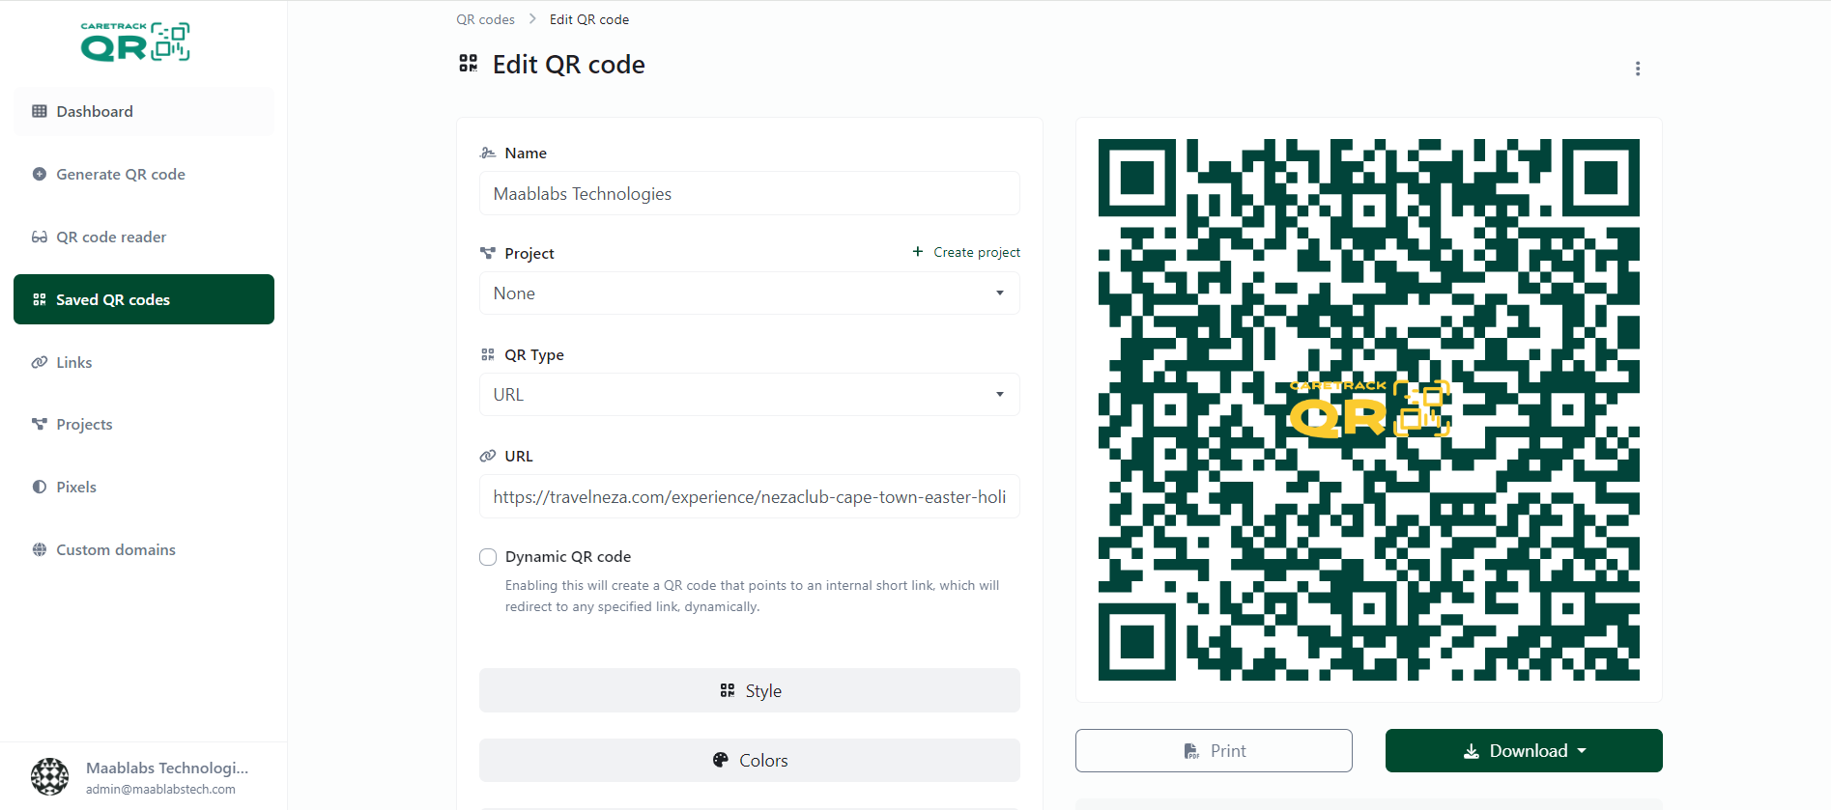Viewport: 1831px width, 810px height.
Task: Enable the Dynamic QR code checkbox
Action: tap(488, 557)
